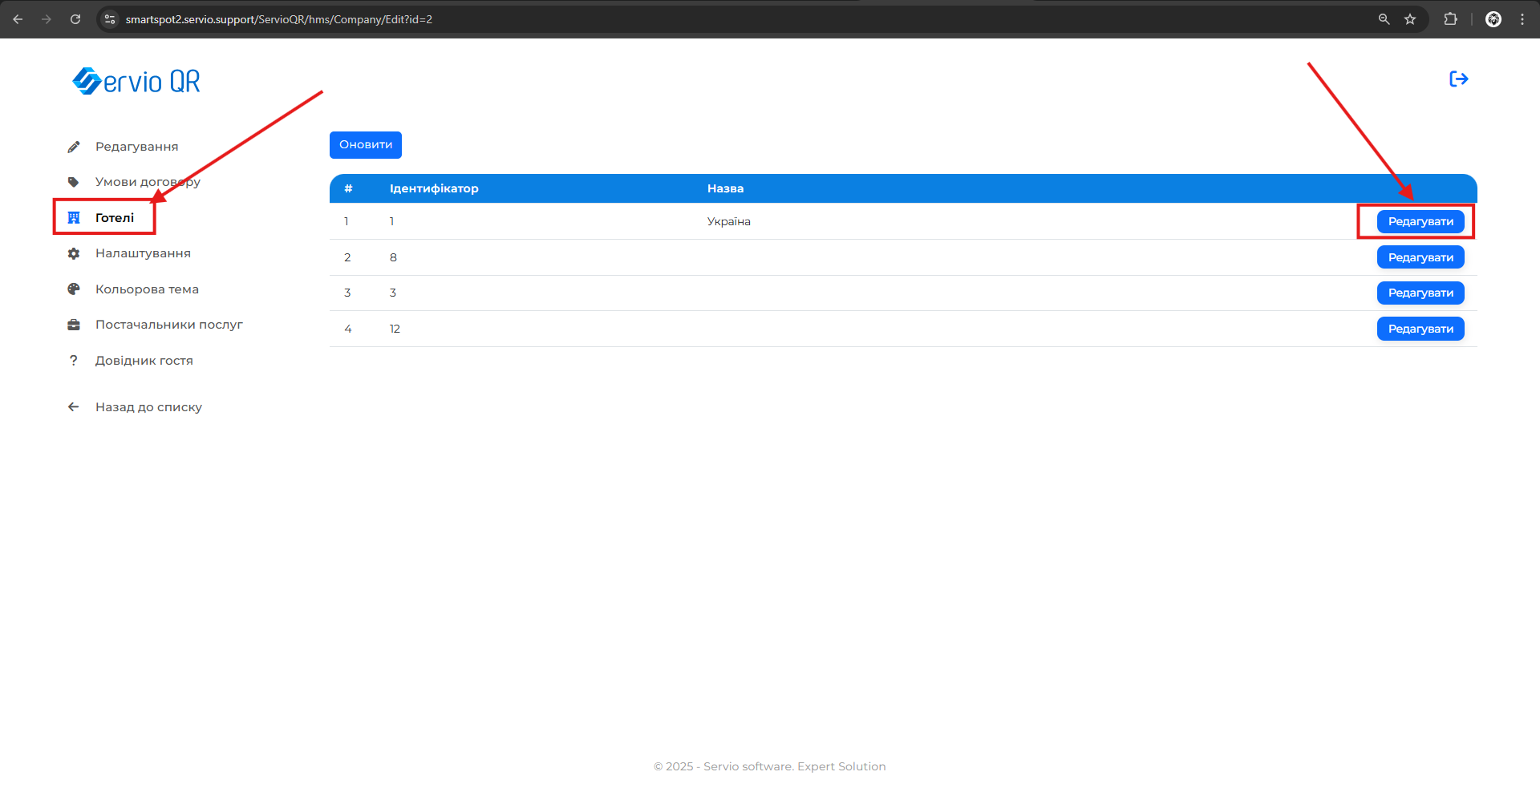Click Редагувати for the Україна row
This screenshot has width=1540, height=796.
pos(1420,222)
